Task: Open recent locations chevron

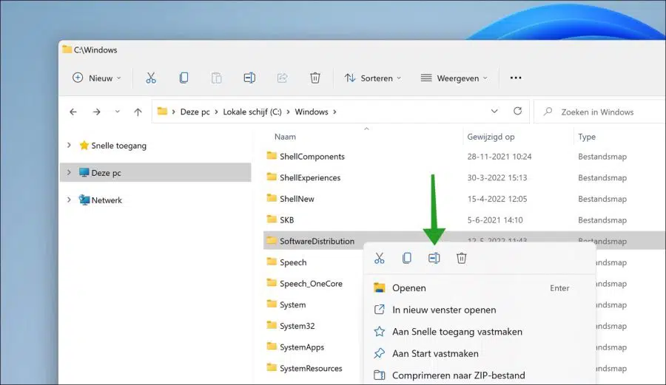Action: (x=117, y=112)
